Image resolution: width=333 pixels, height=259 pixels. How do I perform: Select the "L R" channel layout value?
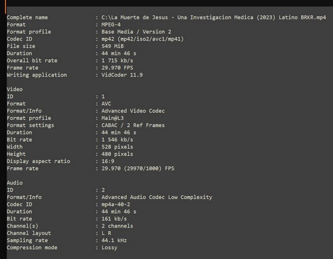tap(106, 233)
